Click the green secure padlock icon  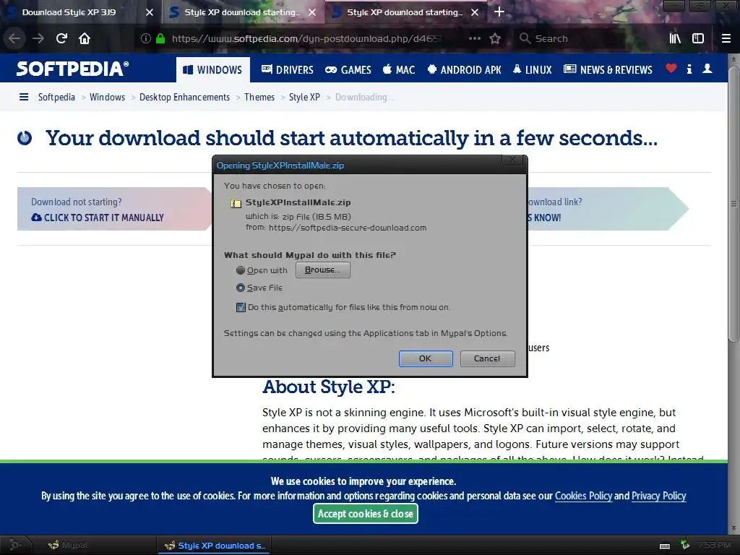coord(160,38)
